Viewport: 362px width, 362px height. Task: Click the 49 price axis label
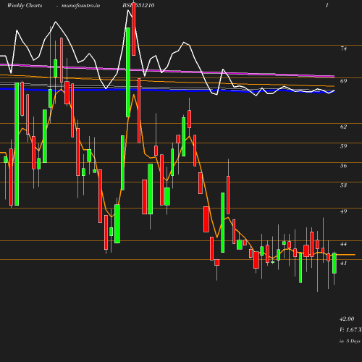pos(344,211)
